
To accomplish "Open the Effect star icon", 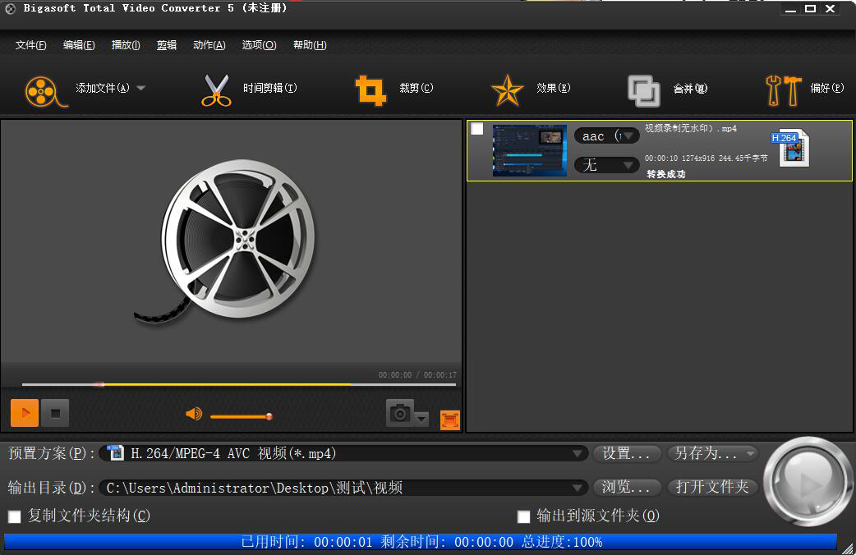I will (x=507, y=90).
